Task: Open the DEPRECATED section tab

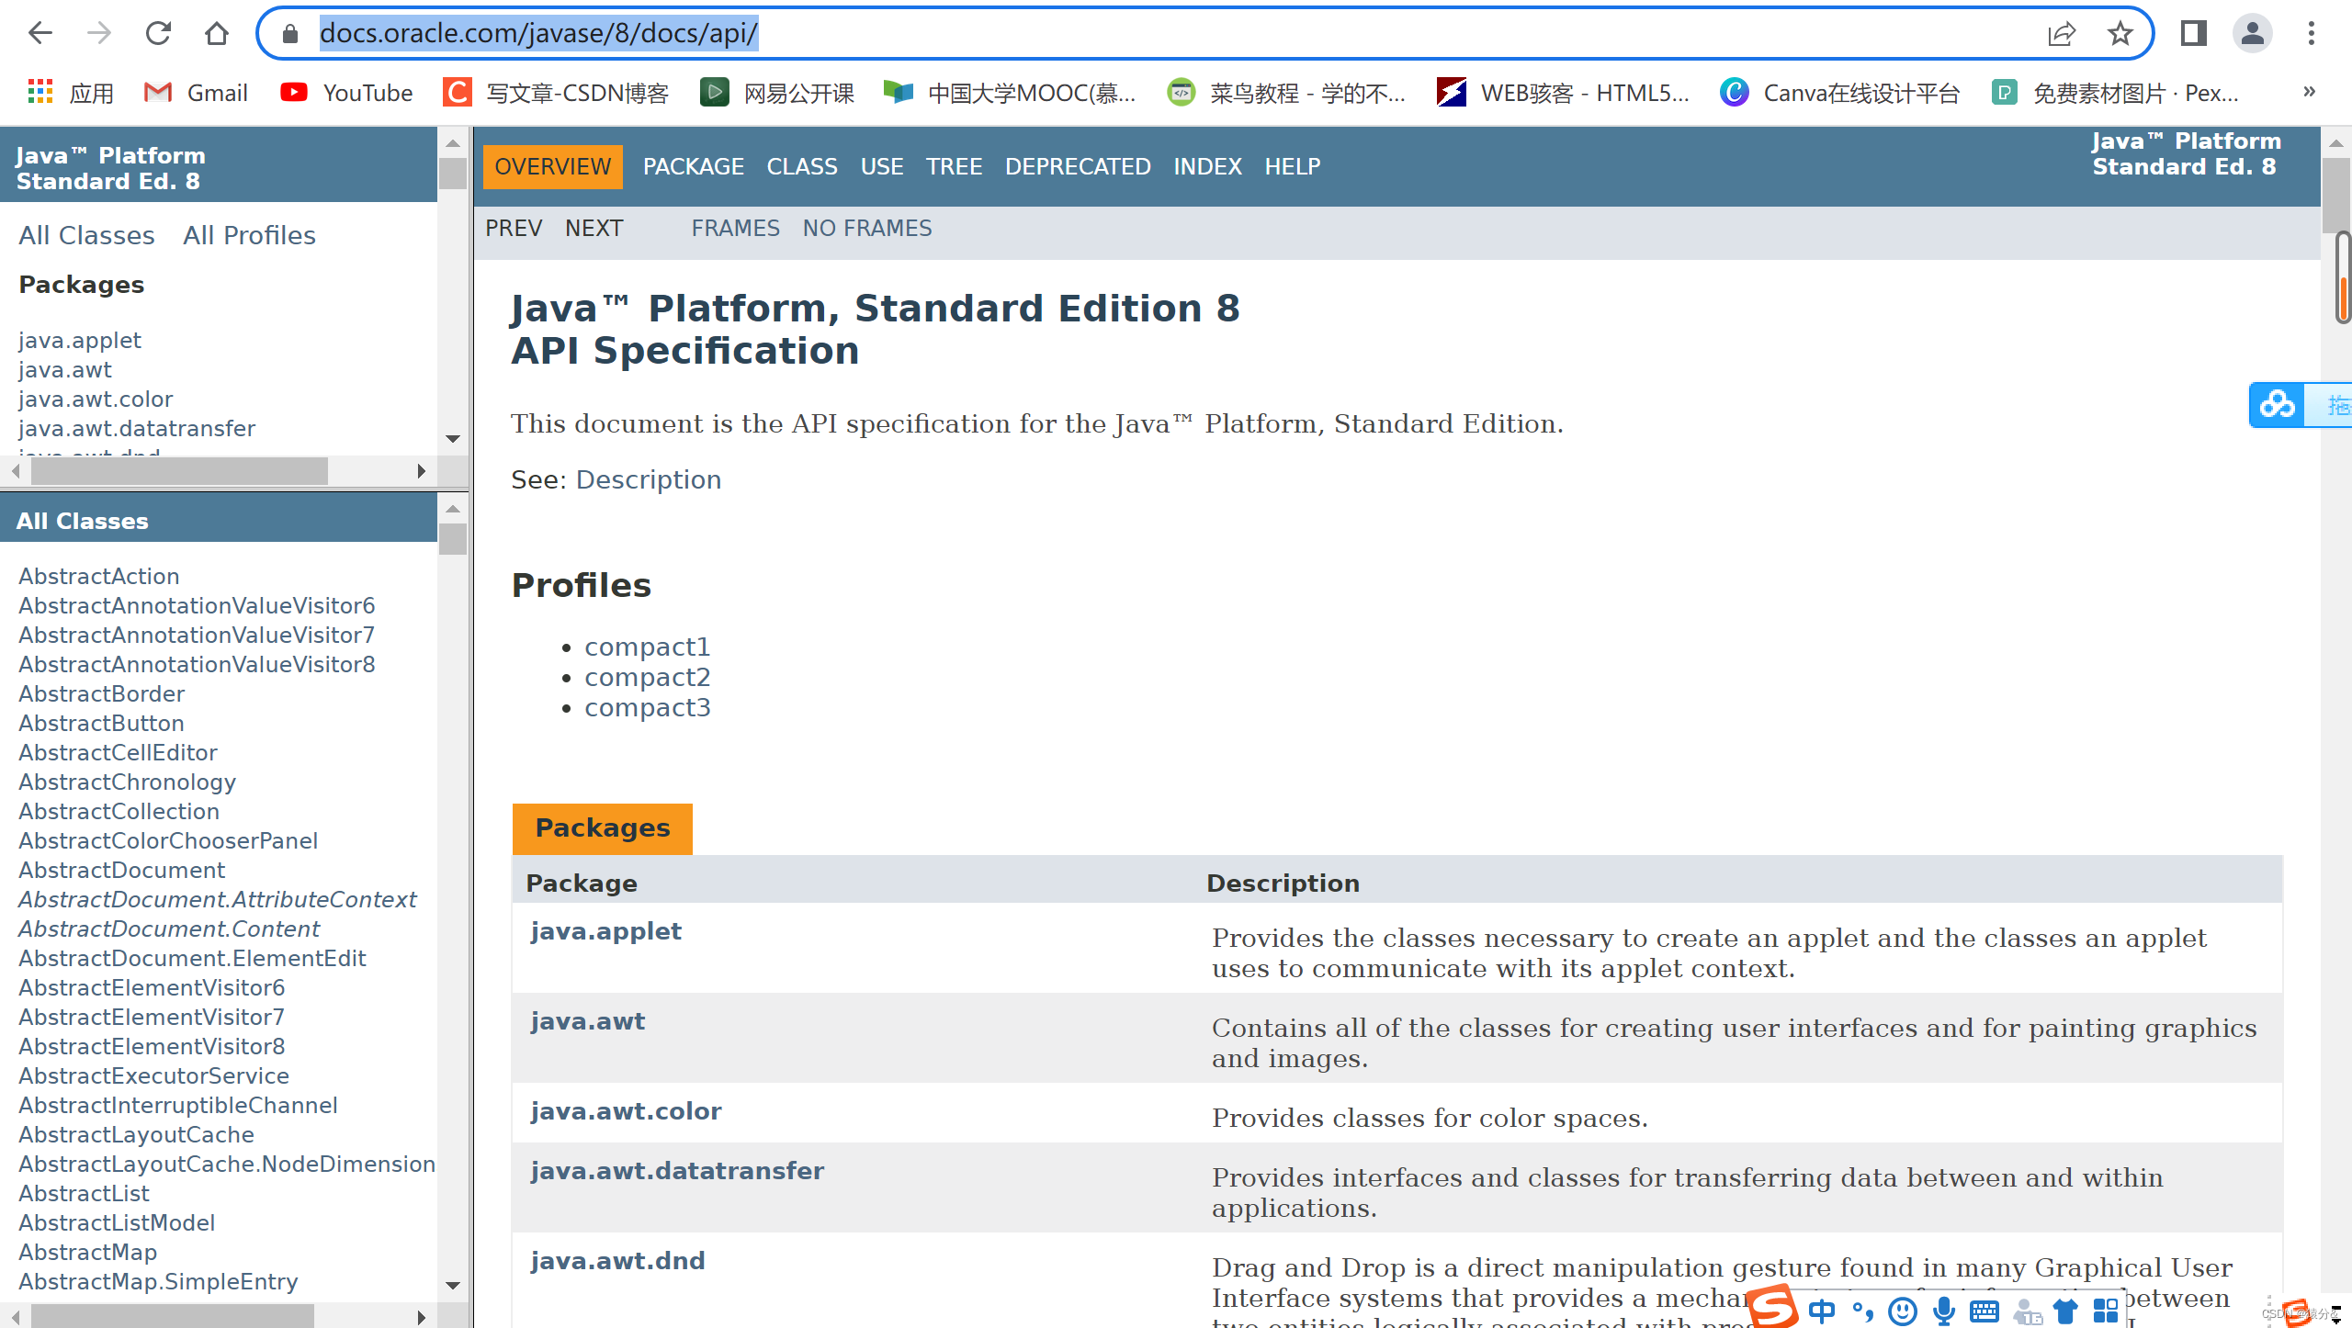Action: [1078, 166]
